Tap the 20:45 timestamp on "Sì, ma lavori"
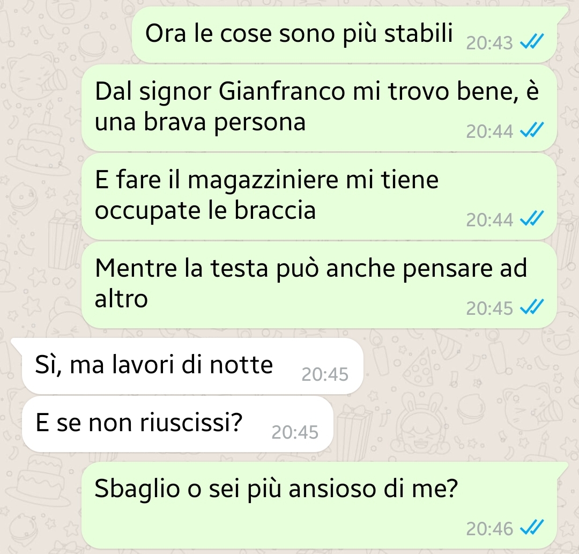The width and height of the screenshot is (579, 554). click(x=325, y=374)
